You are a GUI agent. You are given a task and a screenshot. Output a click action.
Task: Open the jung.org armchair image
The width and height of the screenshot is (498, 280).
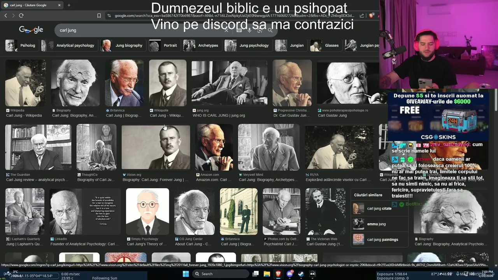coord(230,83)
